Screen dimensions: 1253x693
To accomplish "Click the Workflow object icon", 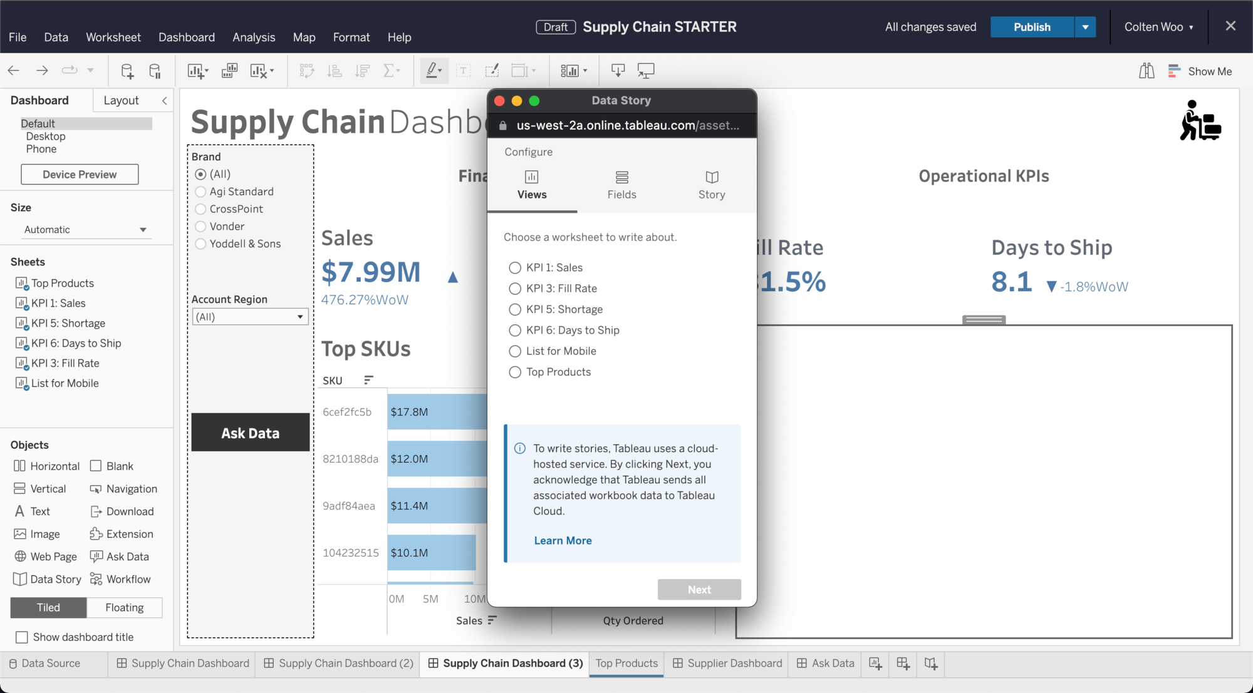I will click(95, 578).
